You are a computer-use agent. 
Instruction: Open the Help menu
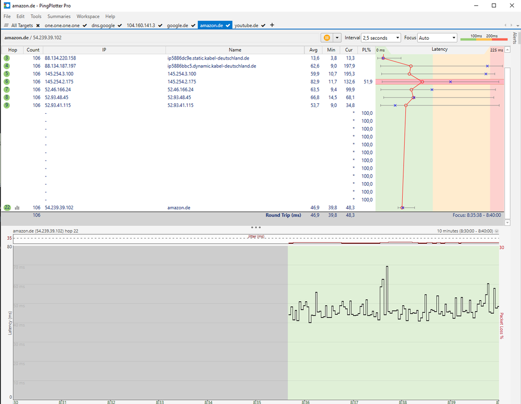pos(110,16)
